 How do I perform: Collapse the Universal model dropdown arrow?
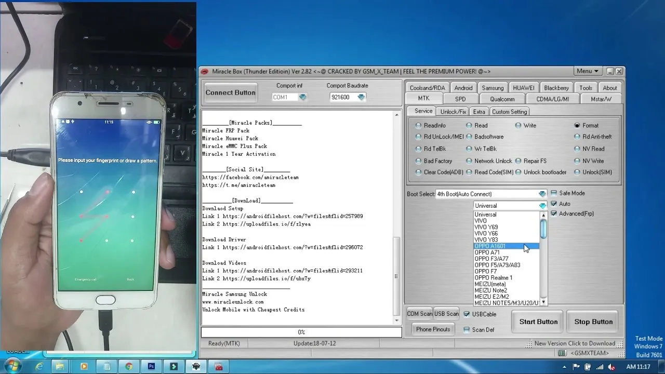[542, 206]
